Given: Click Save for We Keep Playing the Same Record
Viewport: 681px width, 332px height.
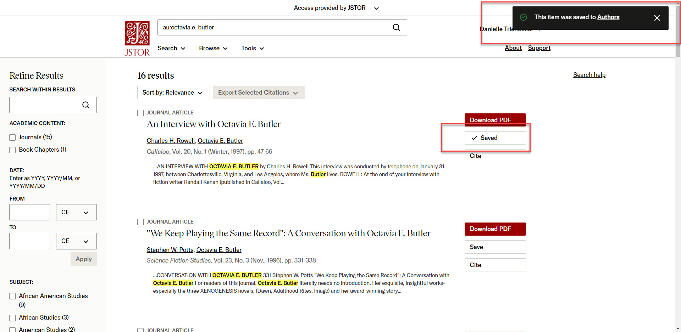Looking at the screenshot, I should (x=495, y=247).
